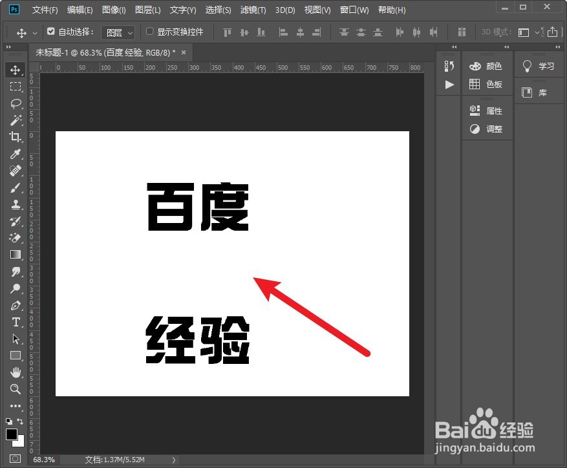The width and height of the screenshot is (567, 468).
Task: Click the white background color swatch
Action: (19, 443)
